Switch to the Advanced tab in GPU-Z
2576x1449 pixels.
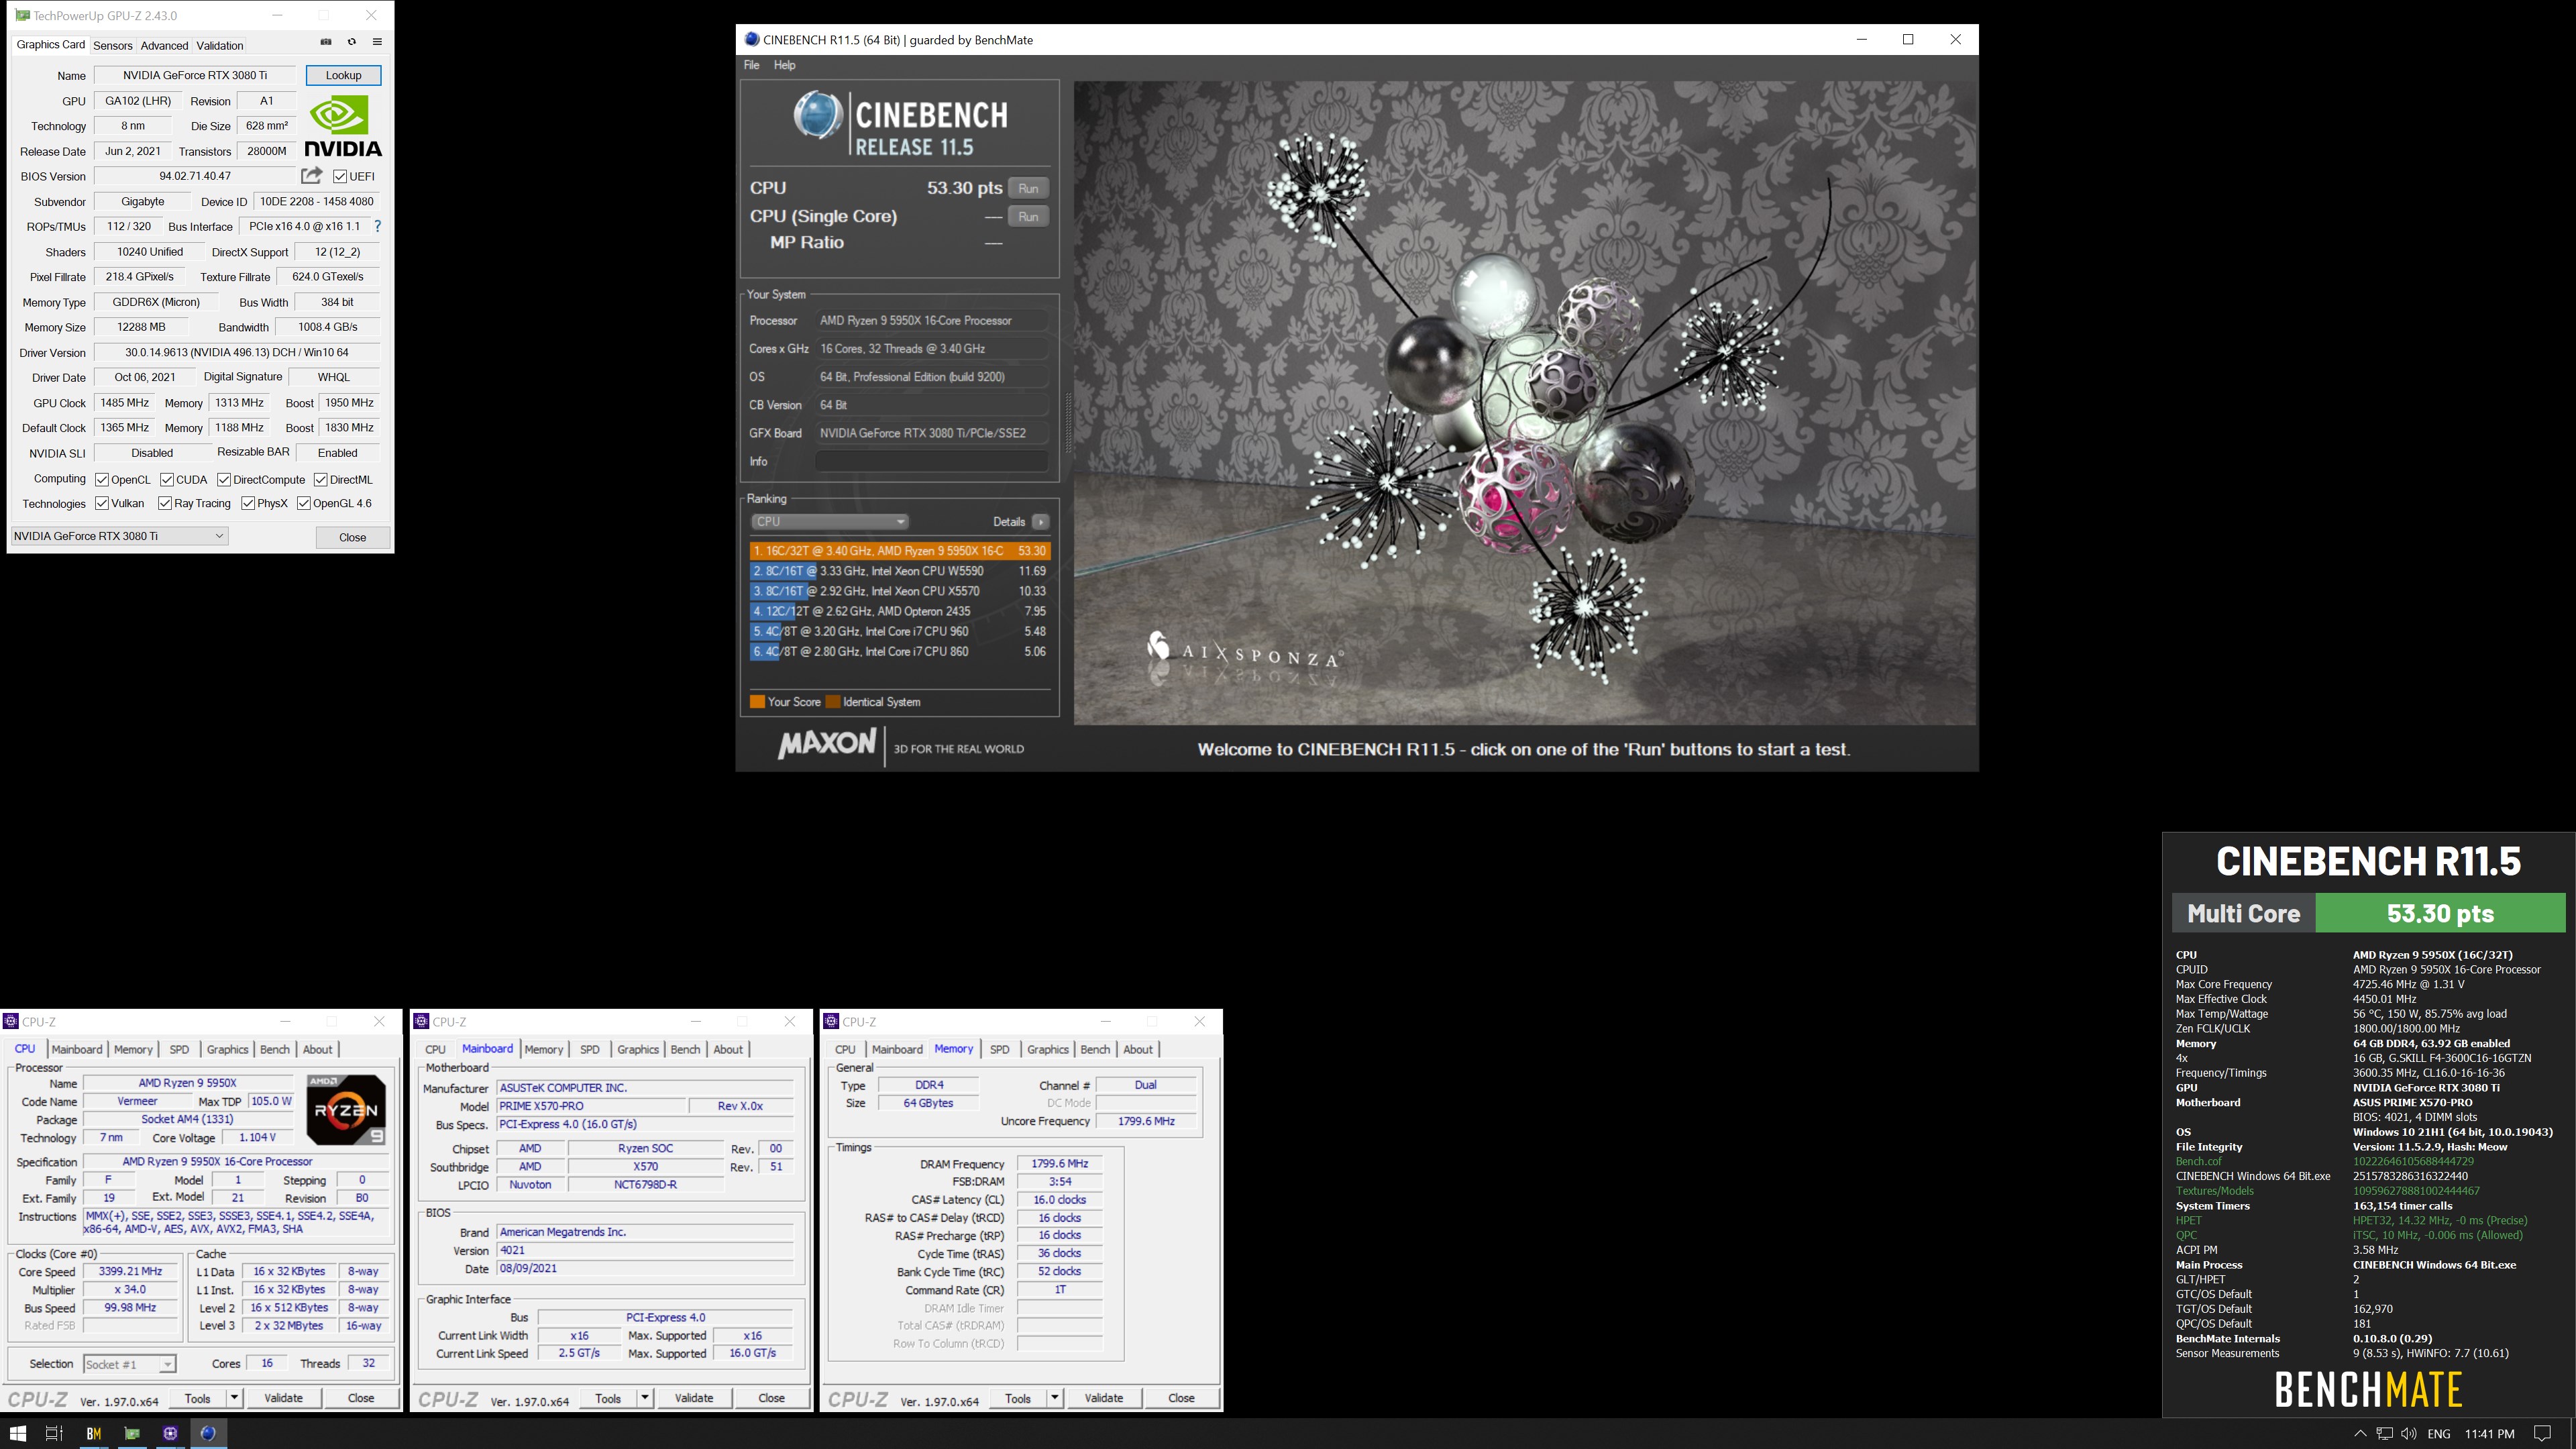click(164, 45)
